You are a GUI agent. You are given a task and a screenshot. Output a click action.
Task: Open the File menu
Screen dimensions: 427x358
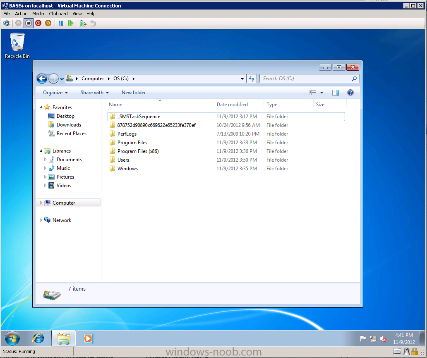[x=7, y=14]
